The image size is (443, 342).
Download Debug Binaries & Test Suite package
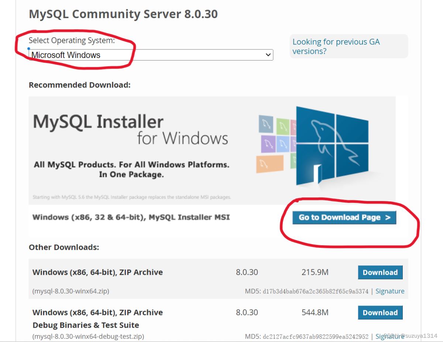pyautogui.click(x=380, y=312)
